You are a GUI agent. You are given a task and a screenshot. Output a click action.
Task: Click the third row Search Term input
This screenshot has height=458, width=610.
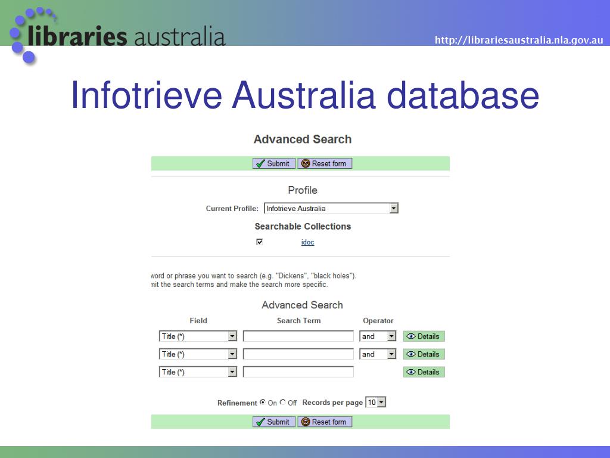(298, 372)
